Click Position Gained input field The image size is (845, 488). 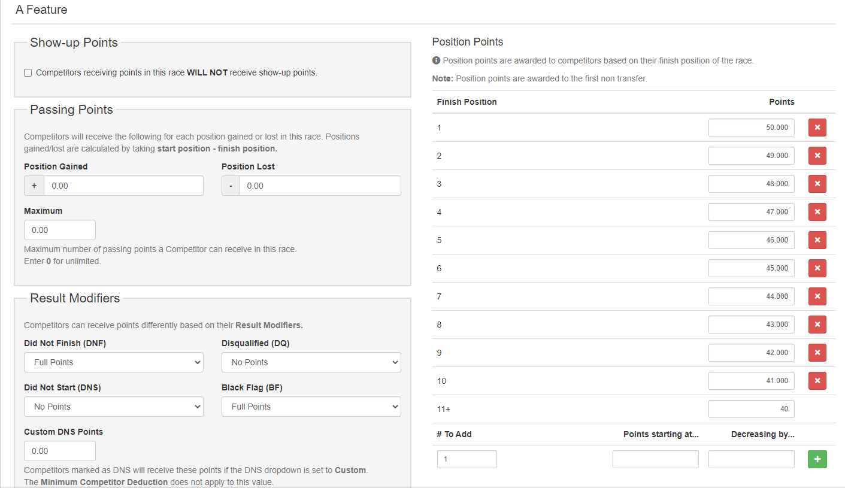click(x=123, y=186)
